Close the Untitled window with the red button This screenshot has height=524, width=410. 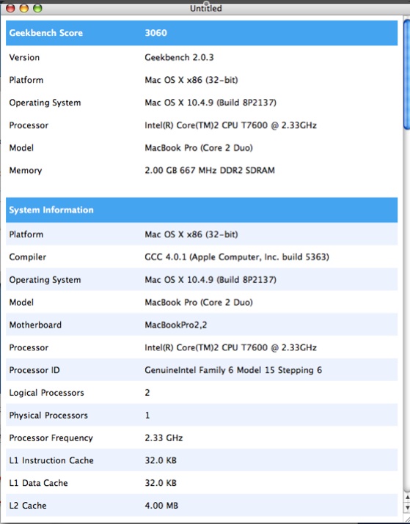11,8
